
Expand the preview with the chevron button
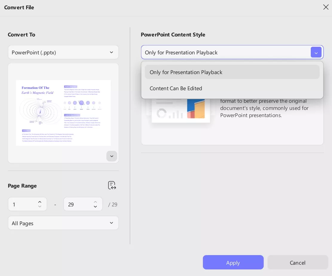(x=112, y=156)
